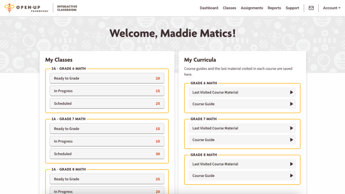Click the Open Up Resources bee logo
345x194 pixels.
coord(9,8)
